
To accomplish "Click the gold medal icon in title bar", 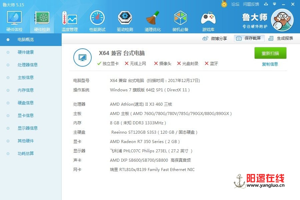I will (x=224, y=4).
